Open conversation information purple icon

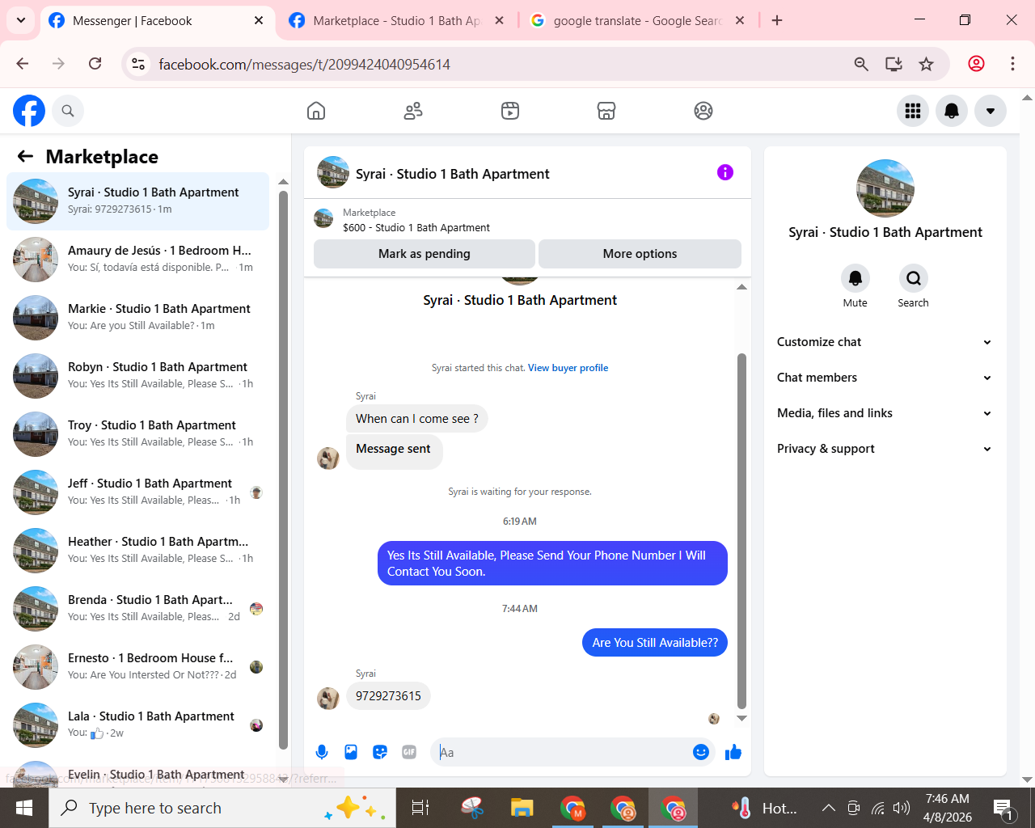(725, 172)
